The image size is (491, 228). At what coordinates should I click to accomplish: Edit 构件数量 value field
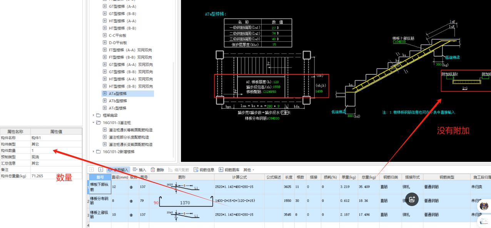(56, 150)
